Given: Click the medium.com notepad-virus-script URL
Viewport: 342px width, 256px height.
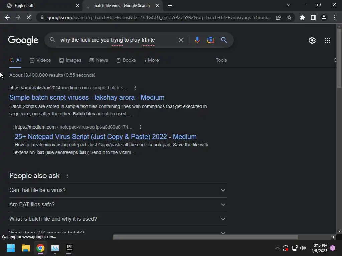Looking at the screenshot, I should (x=73, y=127).
